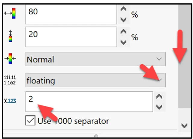Increase the decimal places value of 2
193x139 pixels.
[159, 96]
